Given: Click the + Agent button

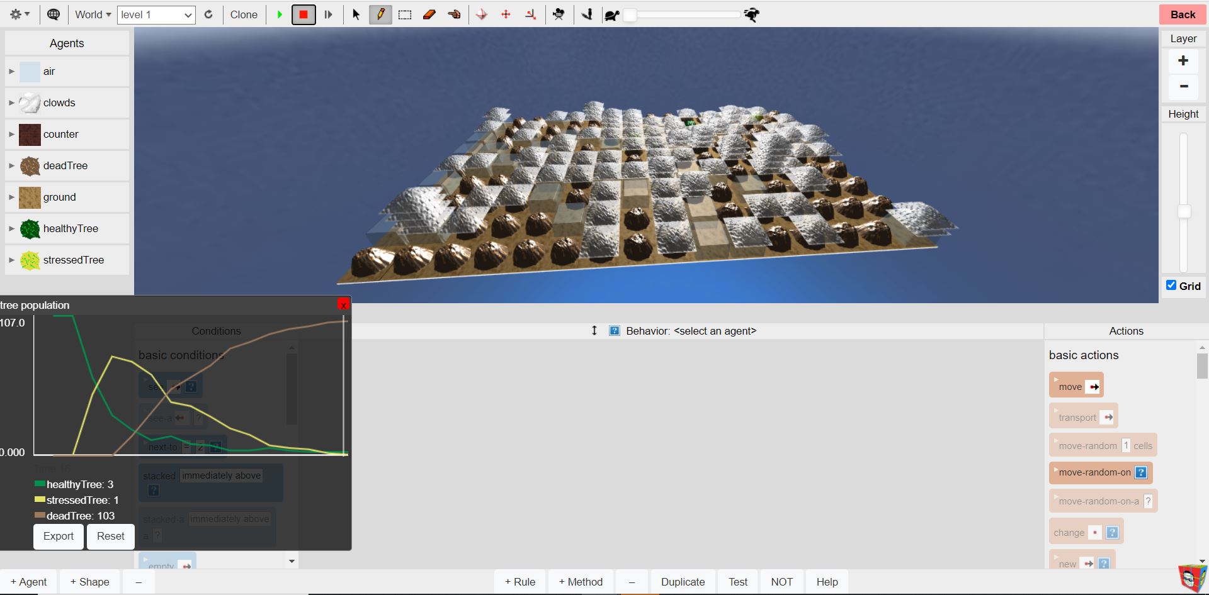Looking at the screenshot, I should [x=28, y=582].
